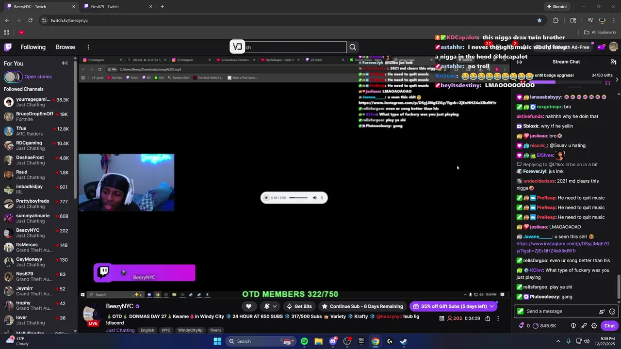The width and height of the screenshot is (621, 349).
Task: Show hidden system tray icons
Action: pyautogui.click(x=558, y=341)
